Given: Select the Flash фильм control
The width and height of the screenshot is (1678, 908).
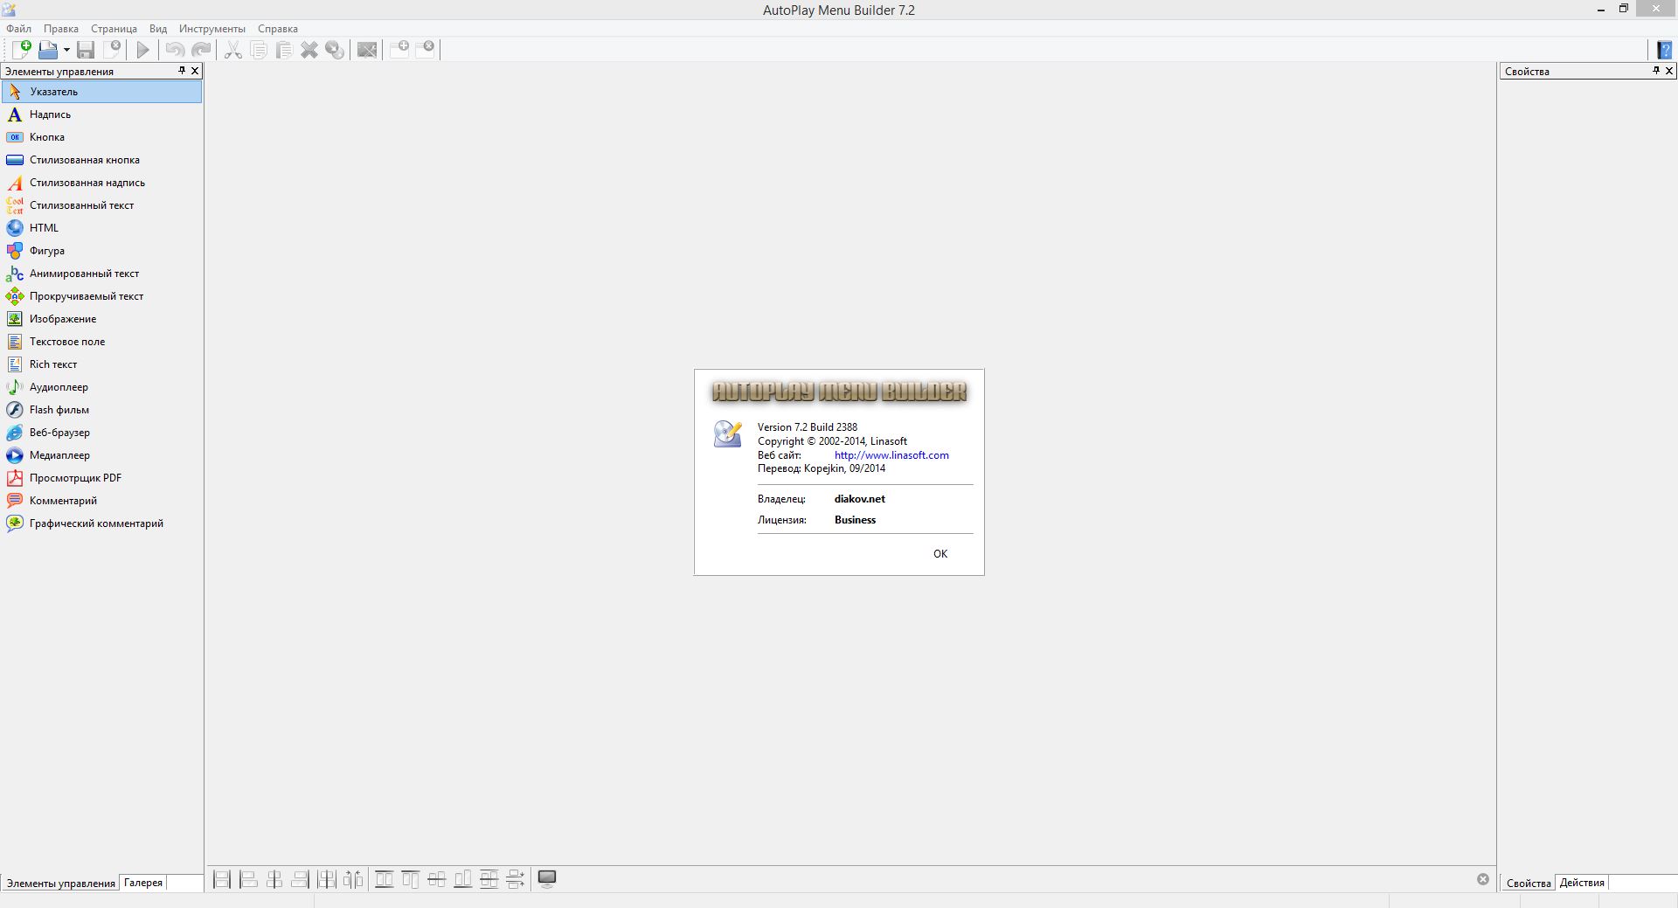Looking at the screenshot, I should 101,410.
